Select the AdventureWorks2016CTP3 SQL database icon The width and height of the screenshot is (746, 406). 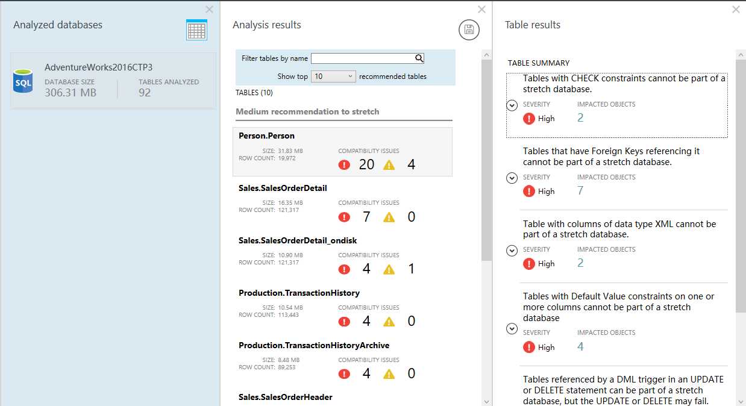point(23,81)
